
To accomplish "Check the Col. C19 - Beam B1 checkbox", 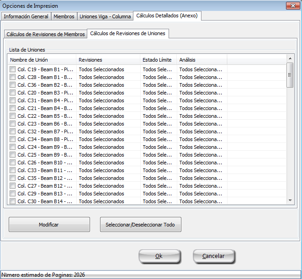I will 13,69.
